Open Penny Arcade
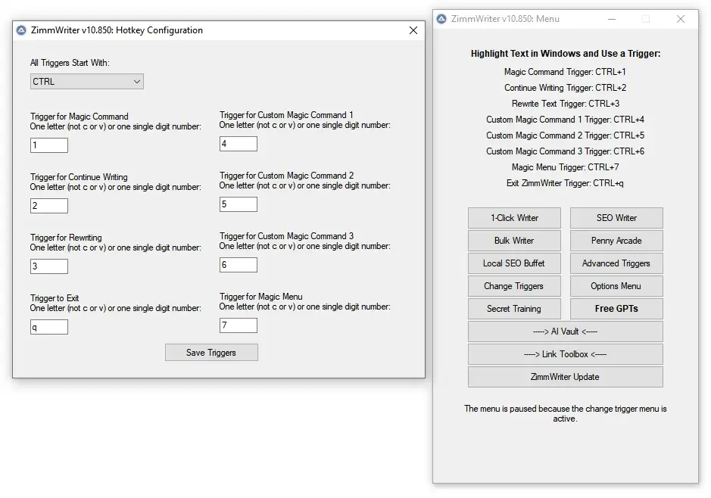 [616, 240]
